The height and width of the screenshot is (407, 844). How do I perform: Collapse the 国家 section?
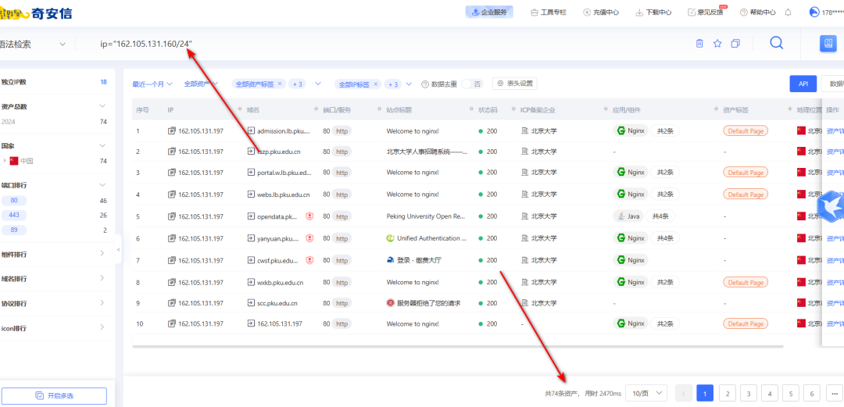click(102, 145)
